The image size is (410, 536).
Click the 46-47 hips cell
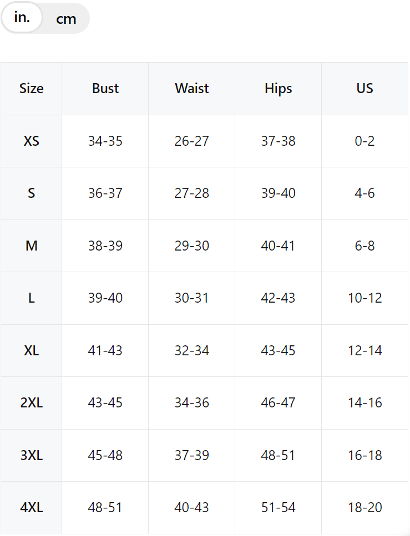[279, 403]
